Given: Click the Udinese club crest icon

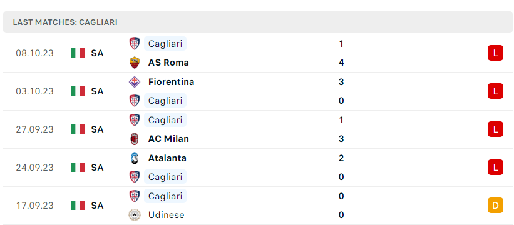Looking at the screenshot, I should [135, 215].
